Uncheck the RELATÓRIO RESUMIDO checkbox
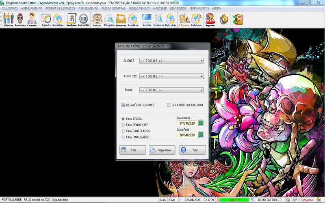 [x=123, y=105]
